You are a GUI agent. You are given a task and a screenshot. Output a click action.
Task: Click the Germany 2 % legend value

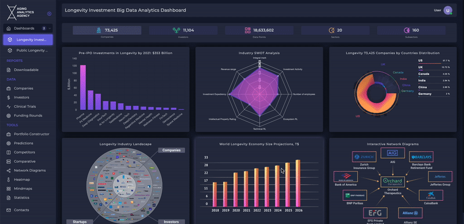pyautogui.click(x=448, y=94)
